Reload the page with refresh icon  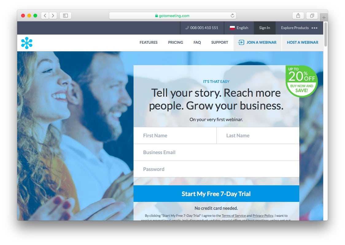tap(232, 16)
